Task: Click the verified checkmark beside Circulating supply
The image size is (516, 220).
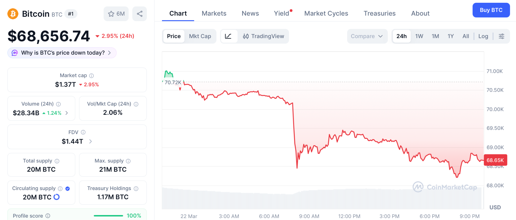Action: (x=67, y=188)
